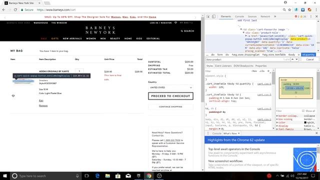Expand display computed property
The width and height of the screenshot is (320, 180).
(x=277, y=126)
